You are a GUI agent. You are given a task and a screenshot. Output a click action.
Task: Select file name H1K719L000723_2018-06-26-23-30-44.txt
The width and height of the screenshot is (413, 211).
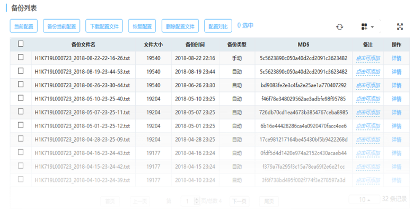[x=82, y=85]
